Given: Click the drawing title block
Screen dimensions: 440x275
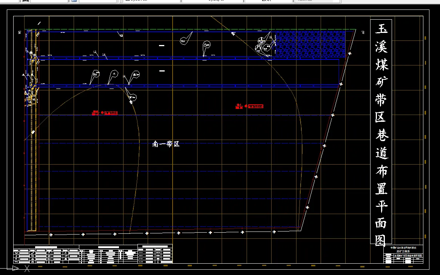Looking at the screenshot, I should 403,254.
